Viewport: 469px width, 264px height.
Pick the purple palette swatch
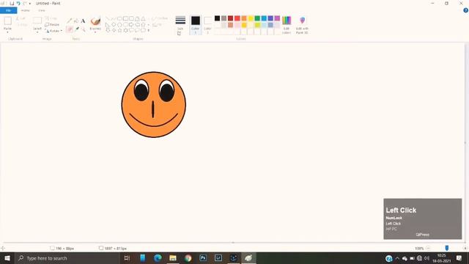coord(277,18)
